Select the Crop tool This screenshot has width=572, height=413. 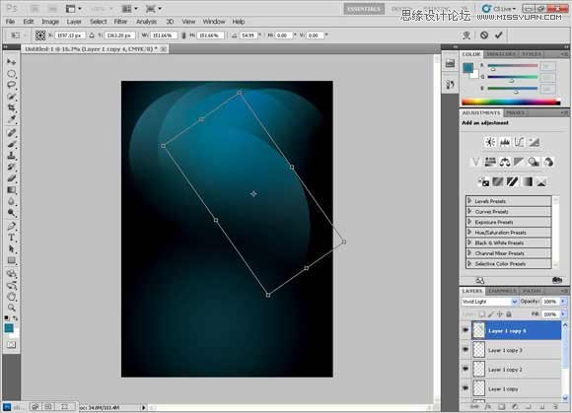click(x=11, y=107)
